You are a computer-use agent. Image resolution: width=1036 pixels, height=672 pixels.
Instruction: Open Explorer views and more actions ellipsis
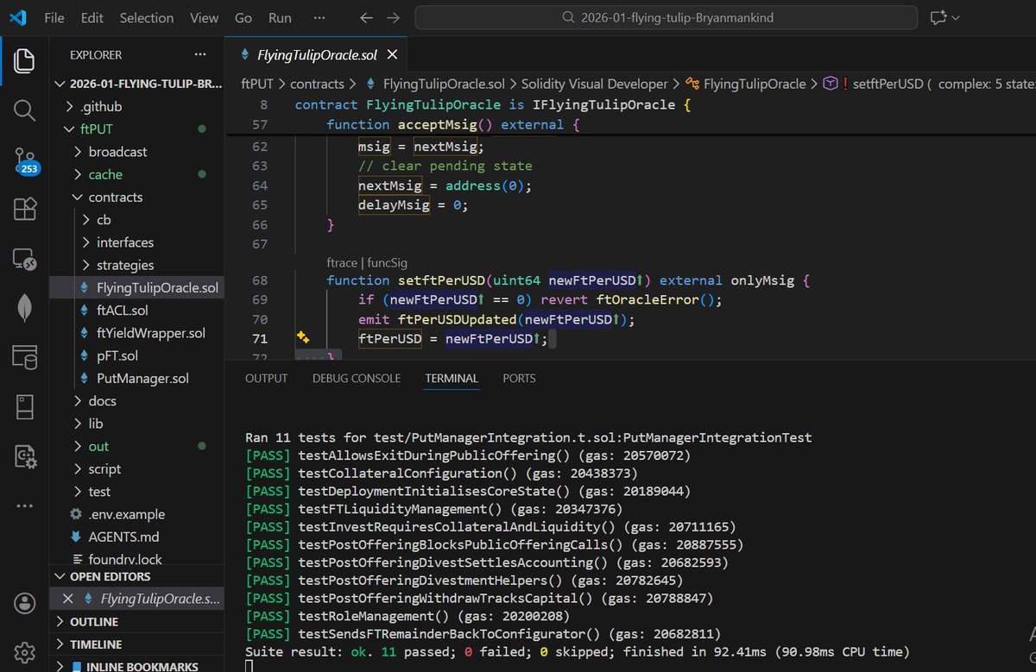(200, 54)
